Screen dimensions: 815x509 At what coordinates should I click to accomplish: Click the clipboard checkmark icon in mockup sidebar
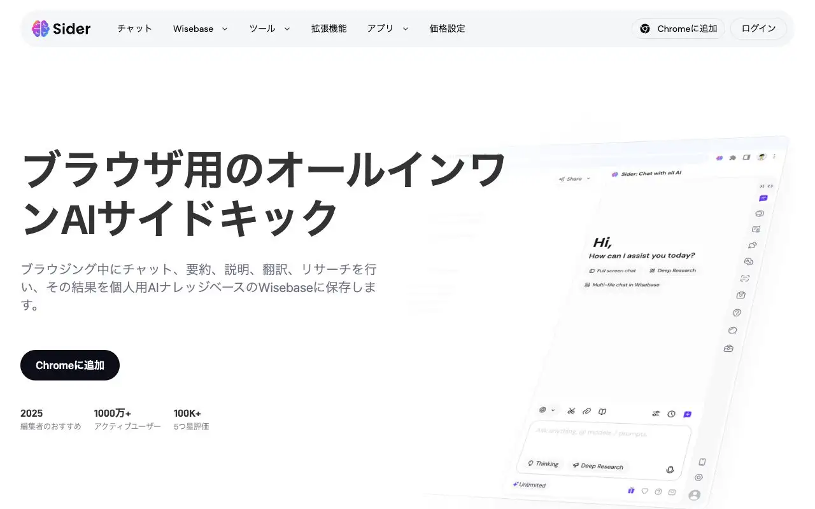(741, 295)
